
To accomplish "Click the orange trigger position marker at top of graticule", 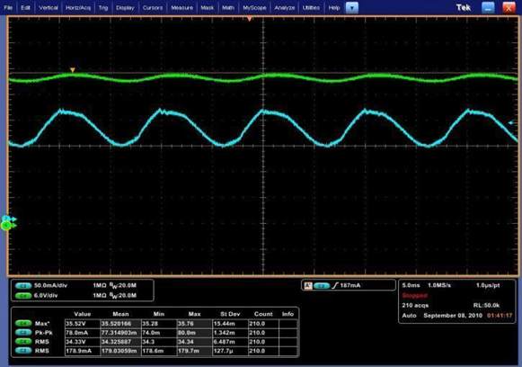I will pos(250,19).
